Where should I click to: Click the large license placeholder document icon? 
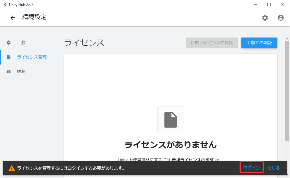[x=171, y=120]
